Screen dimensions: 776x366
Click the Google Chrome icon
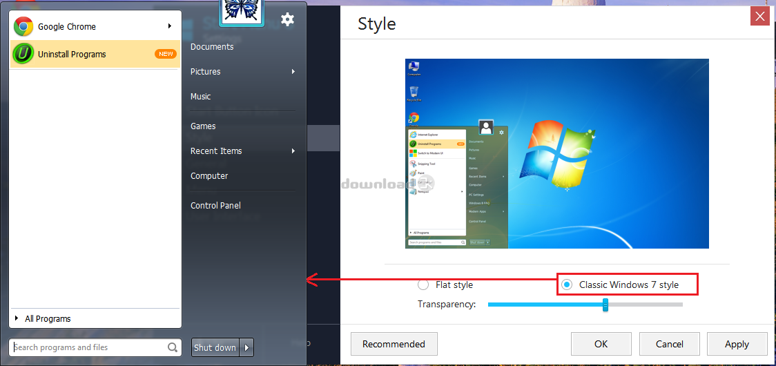(23, 27)
